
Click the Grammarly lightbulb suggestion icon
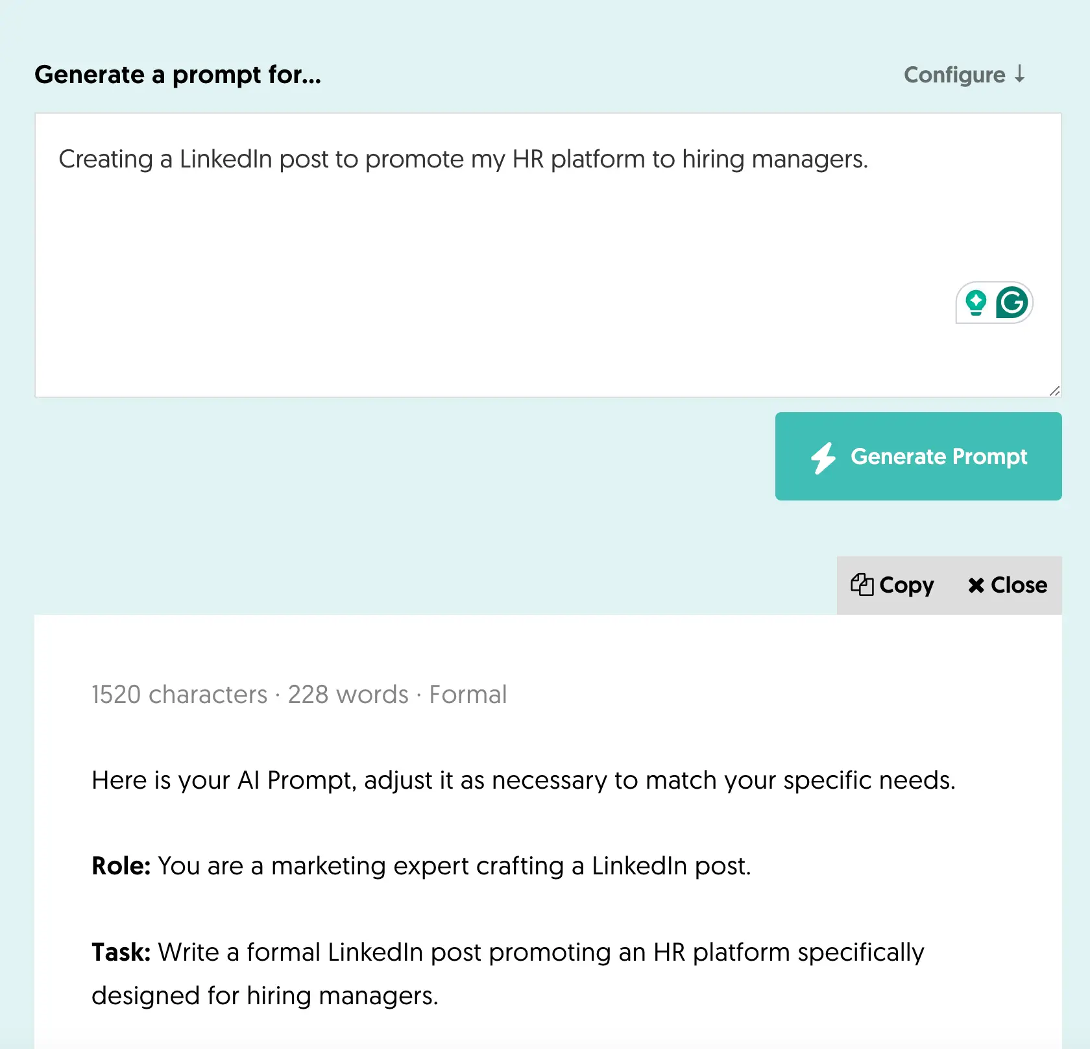click(976, 302)
